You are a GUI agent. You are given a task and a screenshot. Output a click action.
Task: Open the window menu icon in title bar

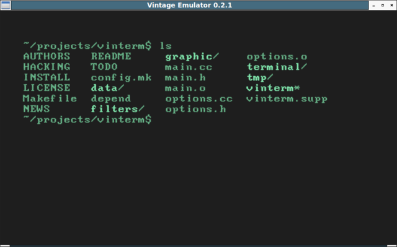pos(6,6)
